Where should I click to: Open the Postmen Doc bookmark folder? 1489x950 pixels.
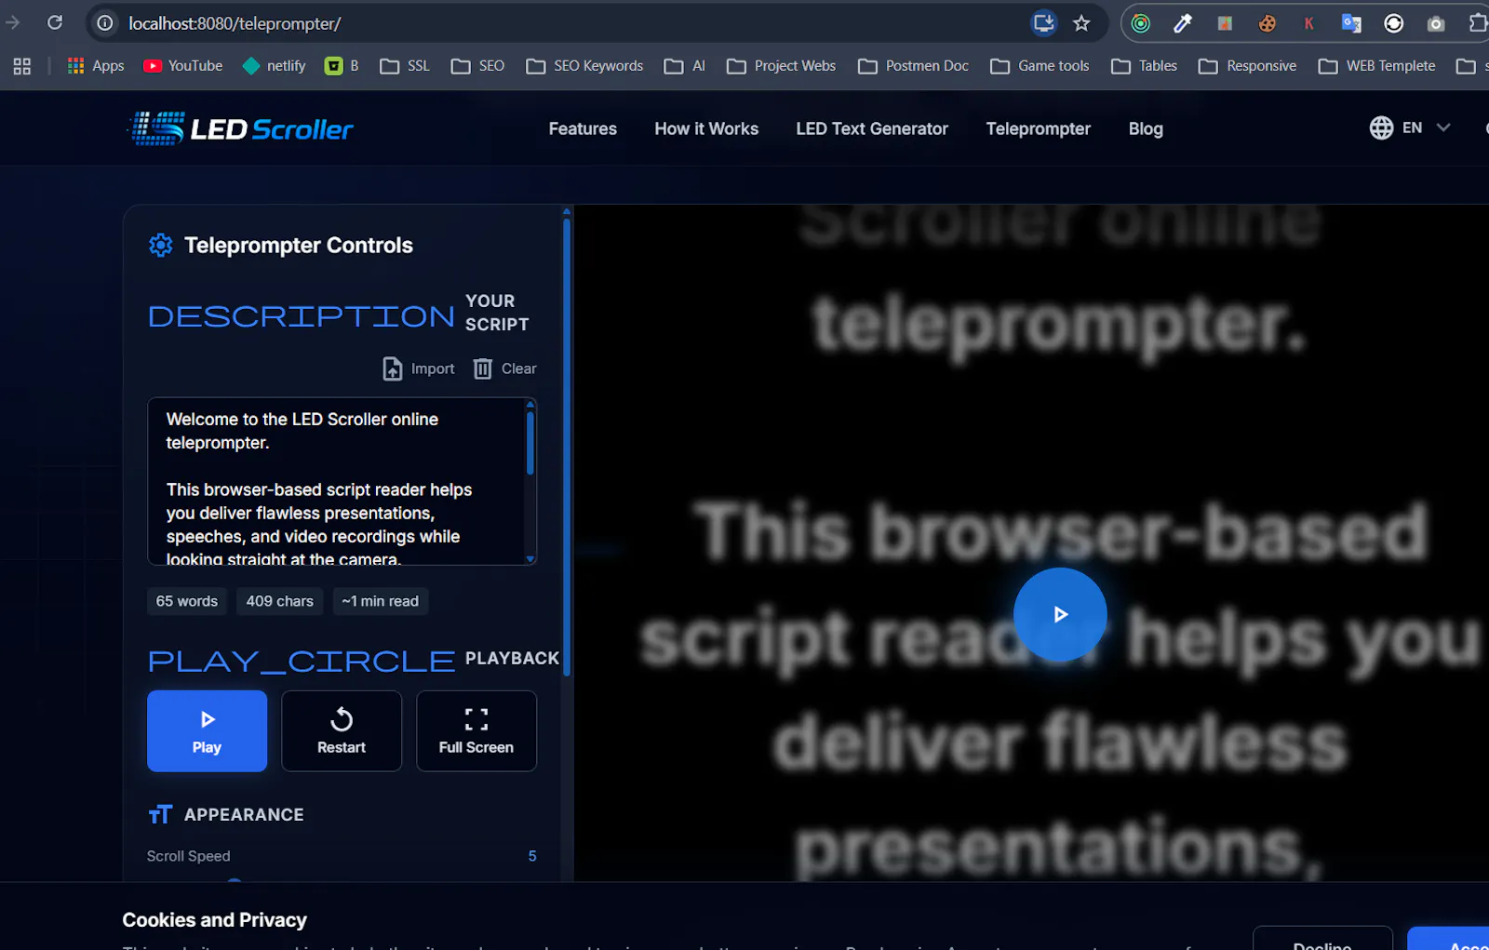click(x=914, y=66)
